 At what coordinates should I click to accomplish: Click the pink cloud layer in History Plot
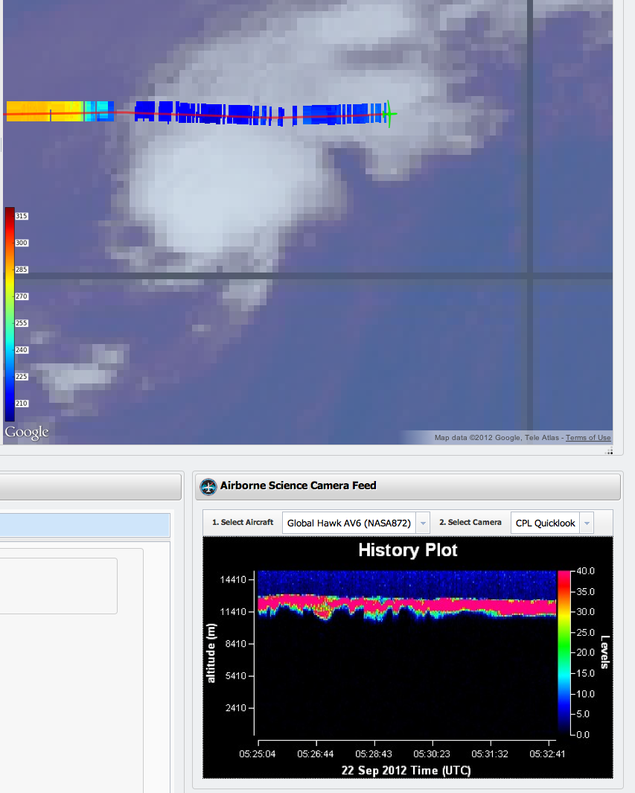coord(447,604)
